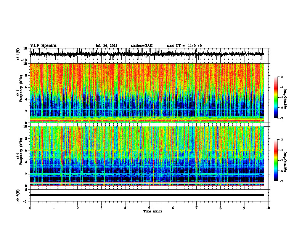Click the '6' kHz tick of ch.1 spectrogram
302x233 pixels.
(26, 88)
